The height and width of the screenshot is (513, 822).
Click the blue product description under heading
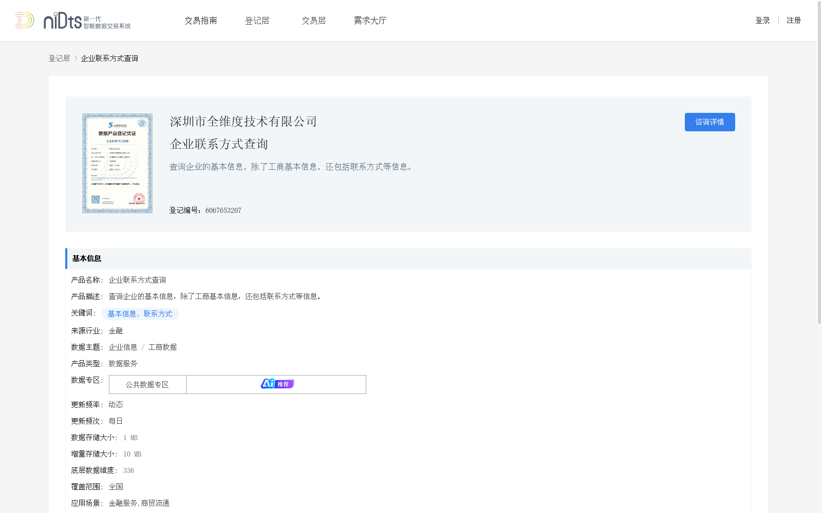292,167
